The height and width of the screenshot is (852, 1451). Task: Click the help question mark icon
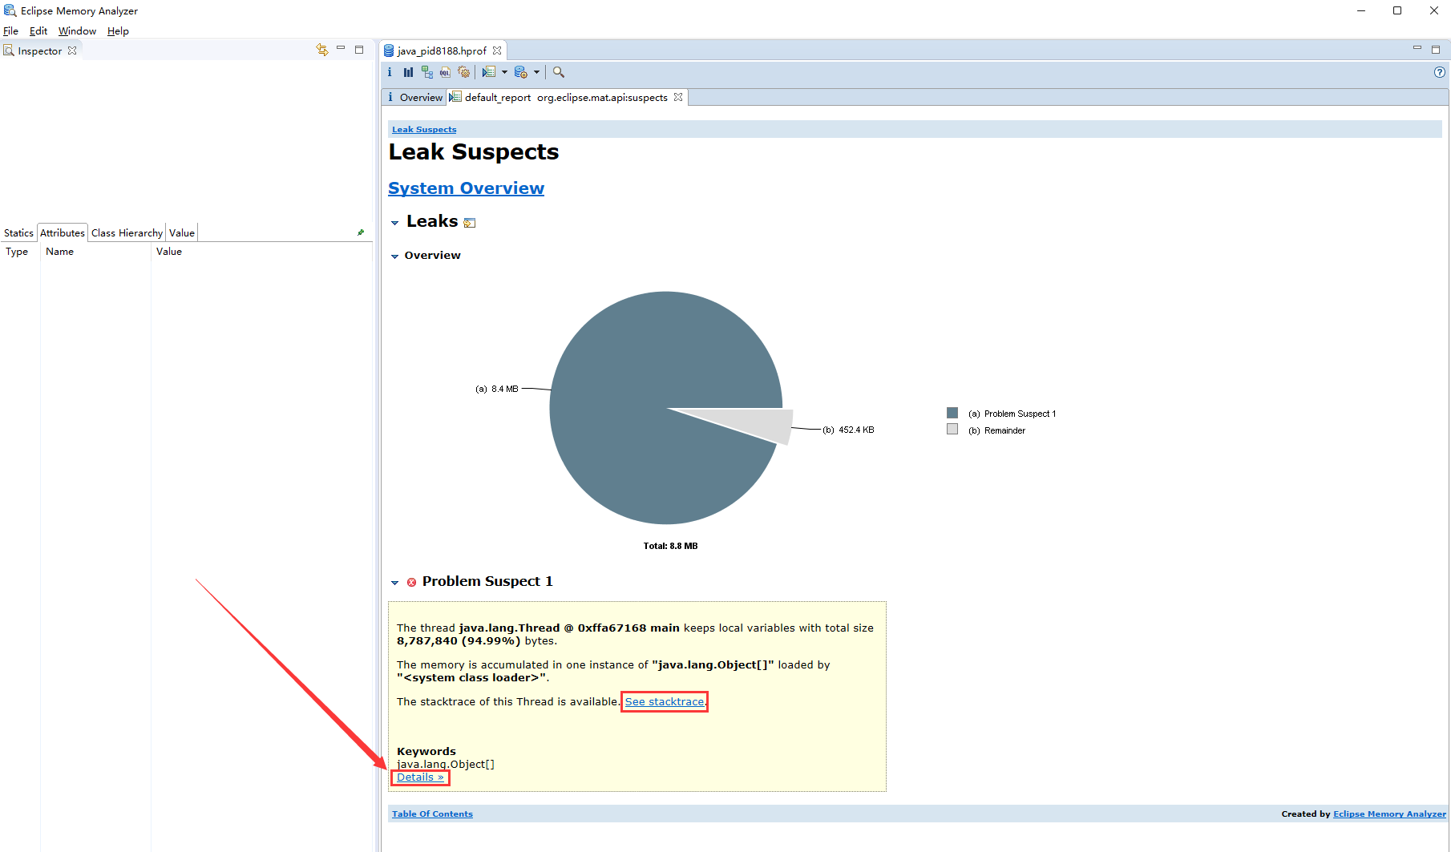pyautogui.click(x=1440, y=72)
